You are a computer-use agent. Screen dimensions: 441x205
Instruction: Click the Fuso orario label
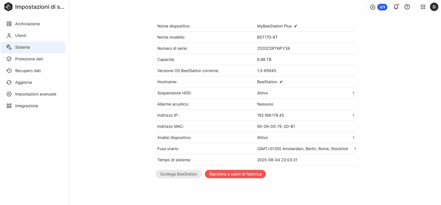[168, 148]
